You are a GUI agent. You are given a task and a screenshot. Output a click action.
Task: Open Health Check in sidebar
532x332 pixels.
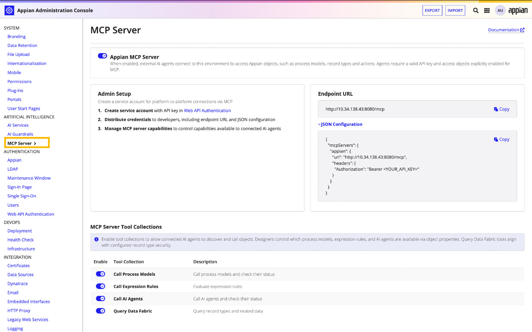[20, 240]
